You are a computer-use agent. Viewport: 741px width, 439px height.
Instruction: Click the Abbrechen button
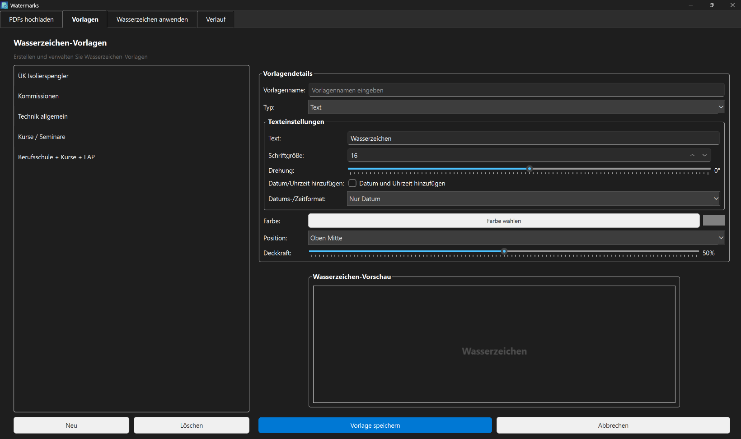pos(613,425)
